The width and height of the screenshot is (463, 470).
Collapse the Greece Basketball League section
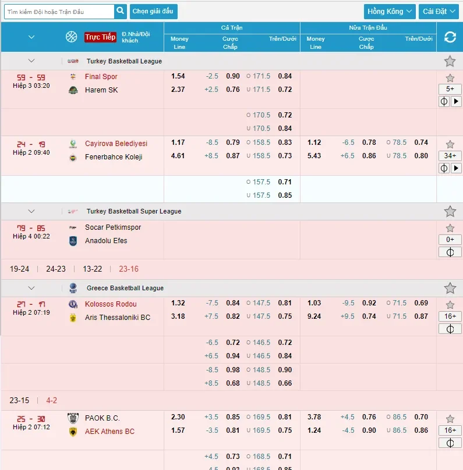click(x=31, y=288)
